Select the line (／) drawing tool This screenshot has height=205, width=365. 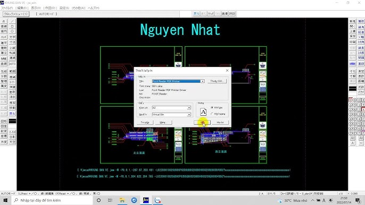12,21
